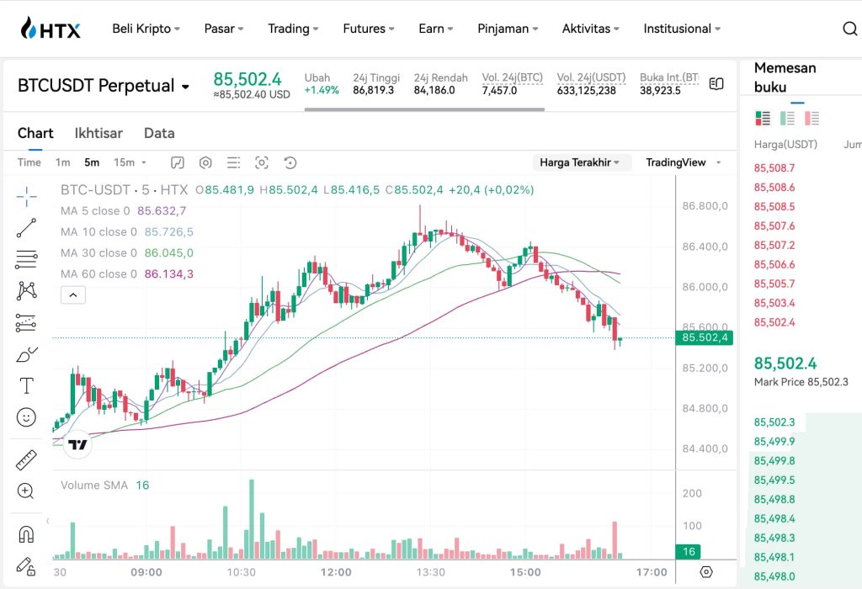Click the search icon in top navigation
The width and height of the screenshot is (862, 589).
(x=849, y=29)
